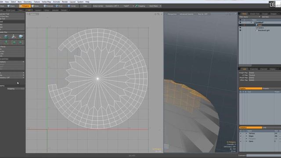281x158 pixels.
Task: Click the Items row in Statistics
Action: (260, 141)
